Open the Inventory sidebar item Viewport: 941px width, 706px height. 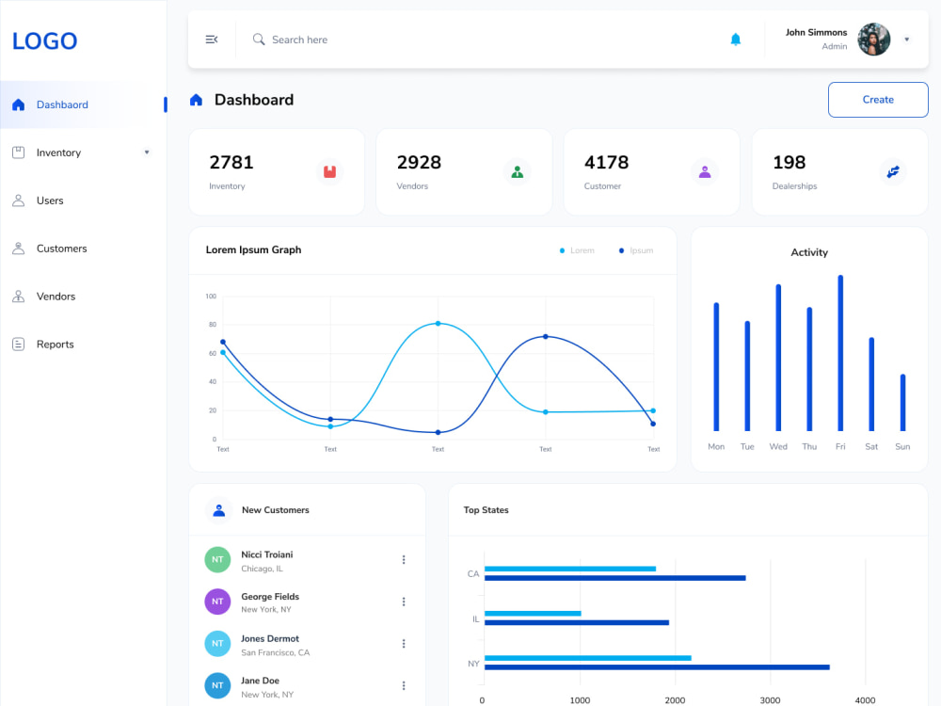84,152
